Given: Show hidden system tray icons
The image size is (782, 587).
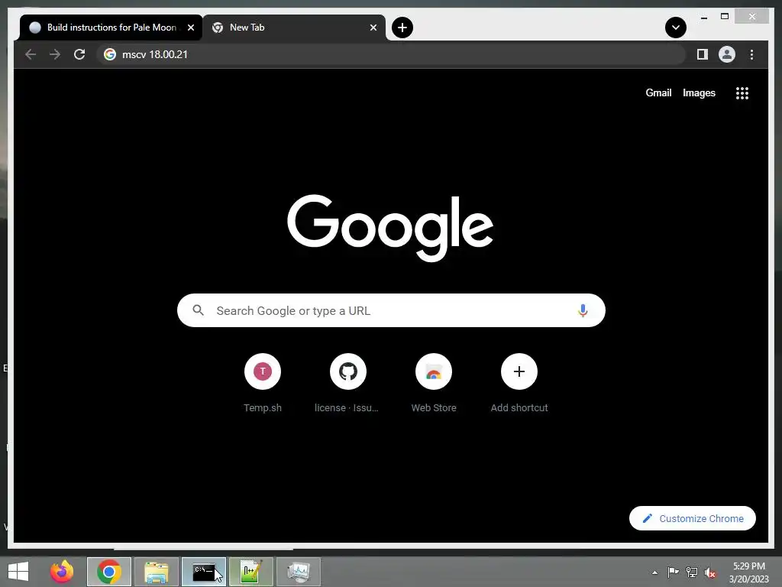Looking at the screenshot, I should (654, 572).
